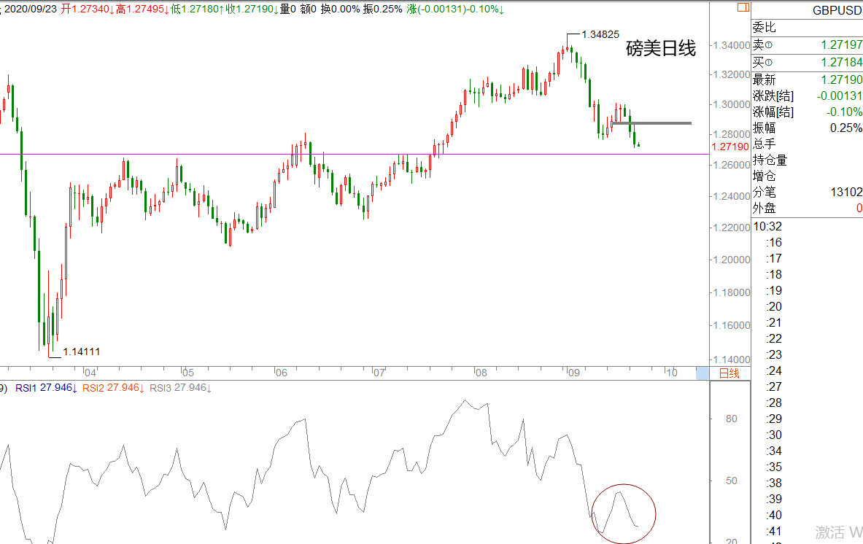The width and height of the screenshot is (863, 544).
Task: Click the RSI1 27.946 indicator label
Action: (46, 388)
